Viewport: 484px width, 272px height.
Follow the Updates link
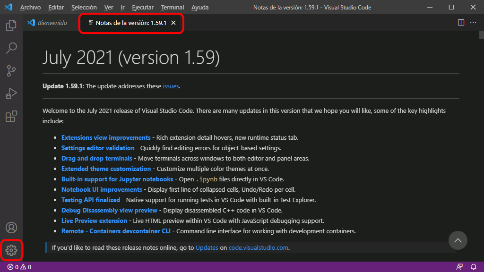coord(207,247)
